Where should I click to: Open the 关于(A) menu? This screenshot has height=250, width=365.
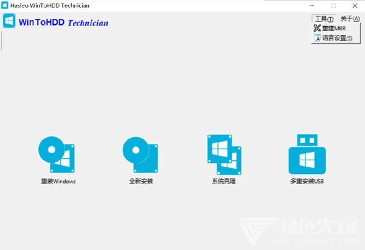tap(350, 19)
